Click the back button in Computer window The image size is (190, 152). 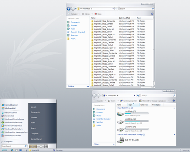tap(94, 96)
